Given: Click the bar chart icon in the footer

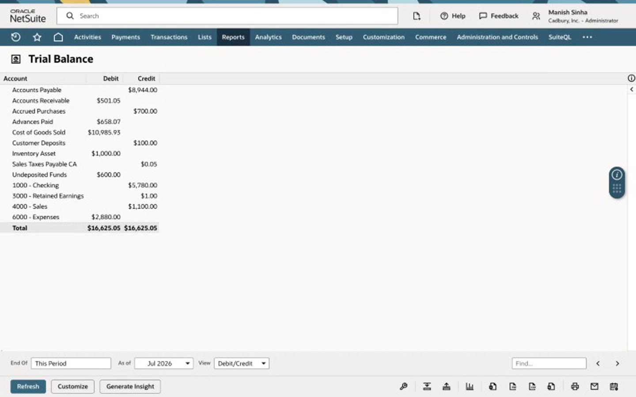Looking at the screenshot, I should [469, 386].
